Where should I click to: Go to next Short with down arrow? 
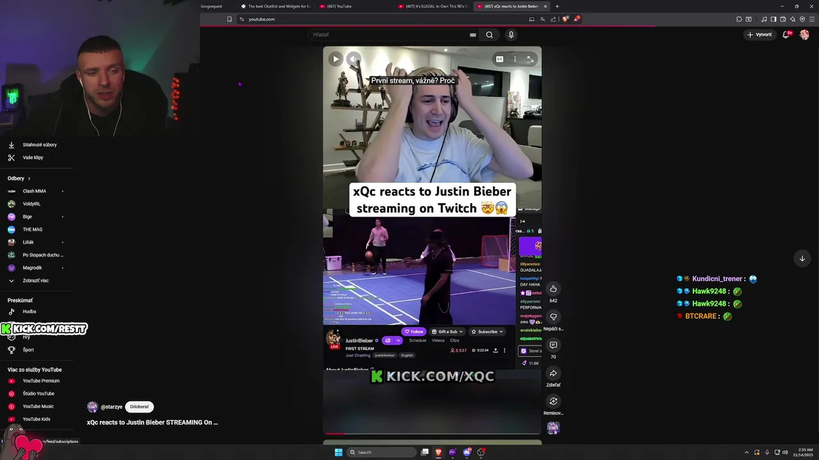tap(802, 258)
